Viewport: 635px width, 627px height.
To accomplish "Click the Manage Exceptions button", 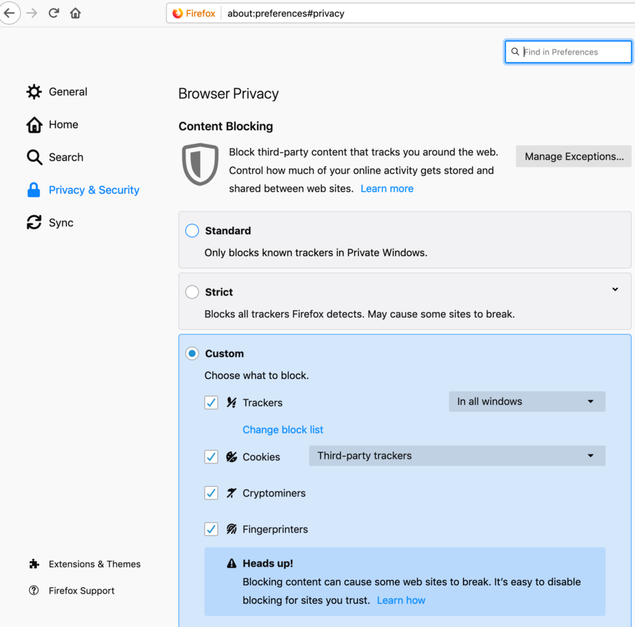I will 573,157.
